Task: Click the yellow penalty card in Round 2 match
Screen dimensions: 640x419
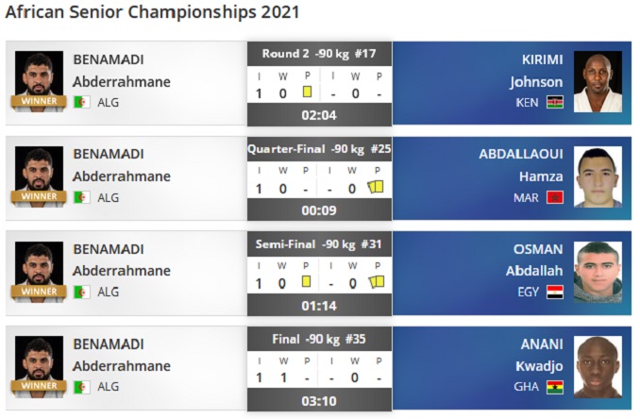Action: (307, 92)
